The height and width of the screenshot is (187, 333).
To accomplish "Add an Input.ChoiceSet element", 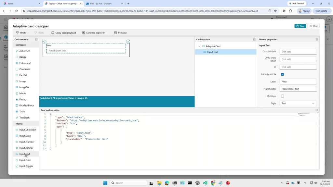I will [28, 130].
